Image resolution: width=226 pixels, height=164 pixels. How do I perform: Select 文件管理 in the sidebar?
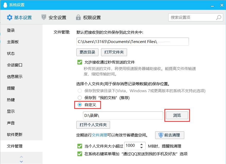point(15,145)
